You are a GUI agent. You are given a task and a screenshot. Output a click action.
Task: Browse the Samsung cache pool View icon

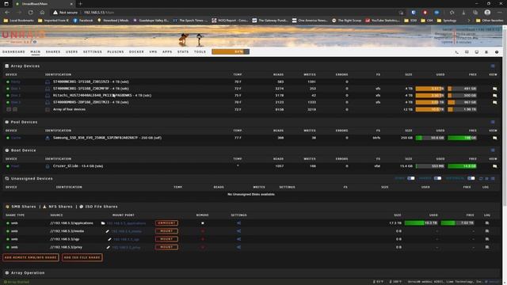494,138
